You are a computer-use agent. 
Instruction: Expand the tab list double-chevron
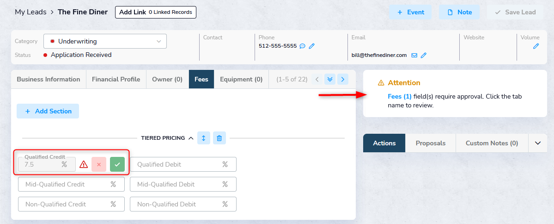(x=329, y=79)
